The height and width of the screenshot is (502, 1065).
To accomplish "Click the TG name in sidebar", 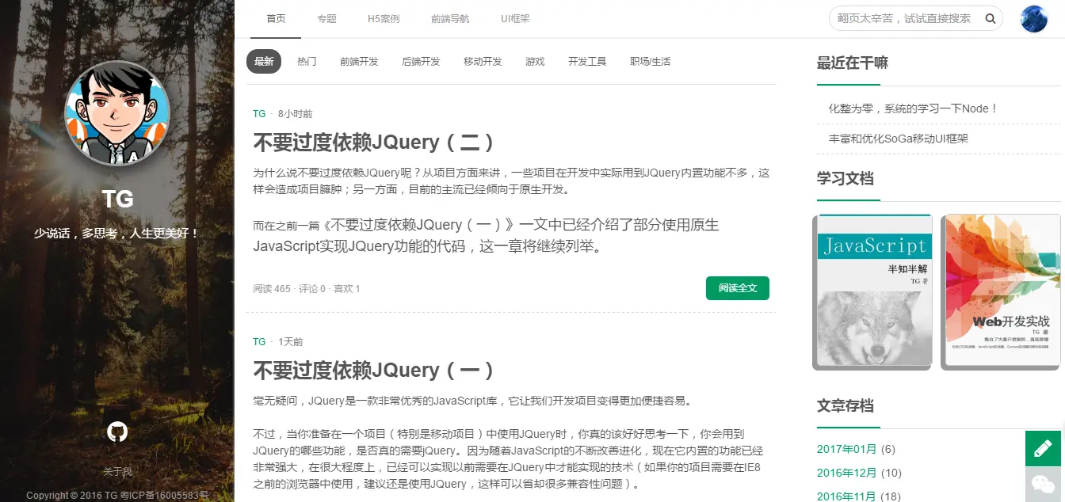I will [117, 199].
